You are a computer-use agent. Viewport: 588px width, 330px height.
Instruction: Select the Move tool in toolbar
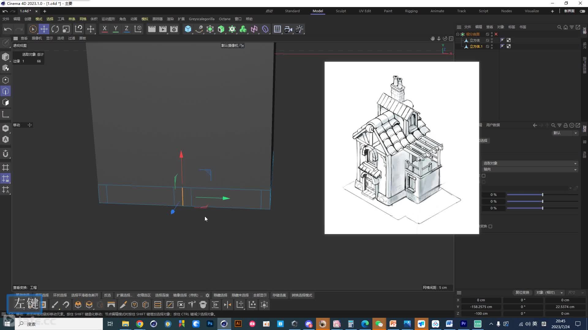coord(43,29)
